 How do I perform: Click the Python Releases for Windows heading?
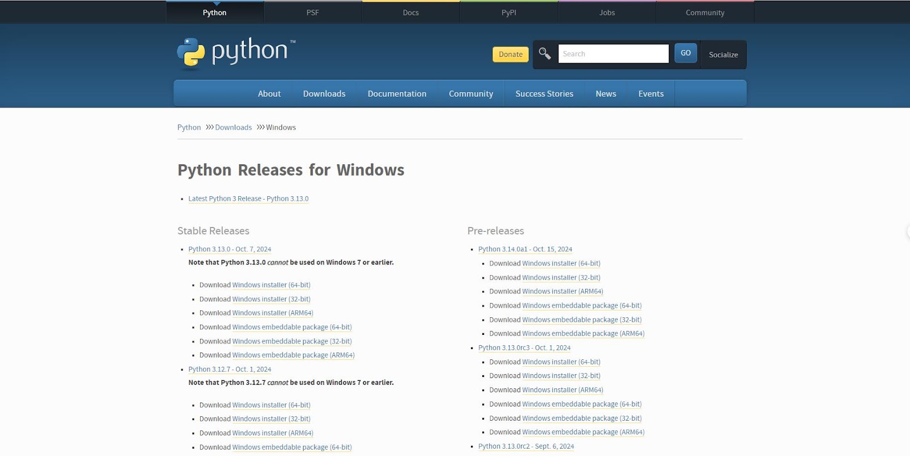pyautogui.click(x=291, y=170)
